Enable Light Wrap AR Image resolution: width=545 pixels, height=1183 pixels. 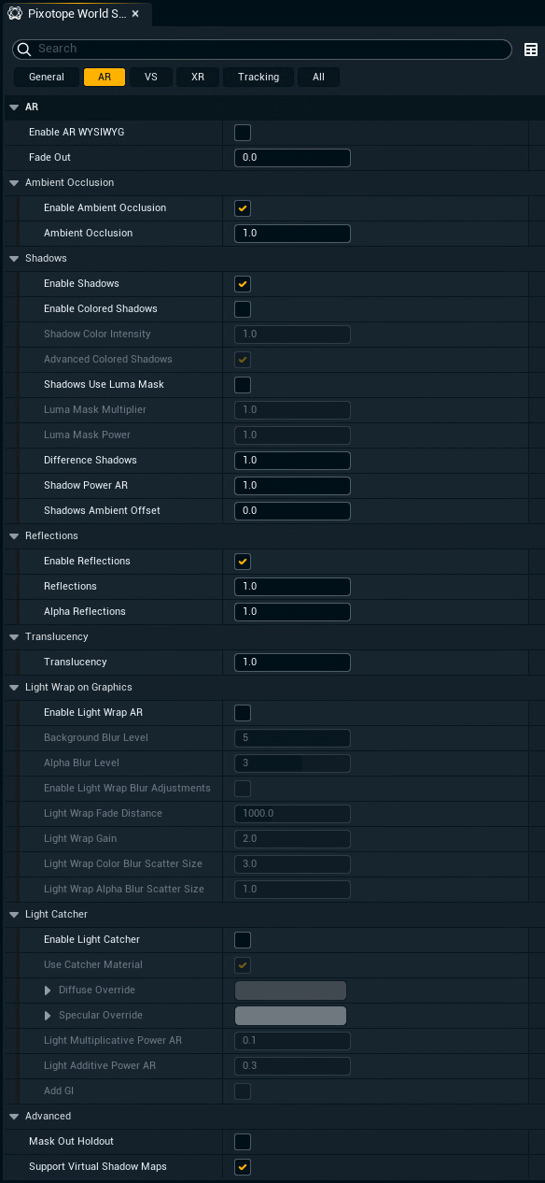pos(242,712)
